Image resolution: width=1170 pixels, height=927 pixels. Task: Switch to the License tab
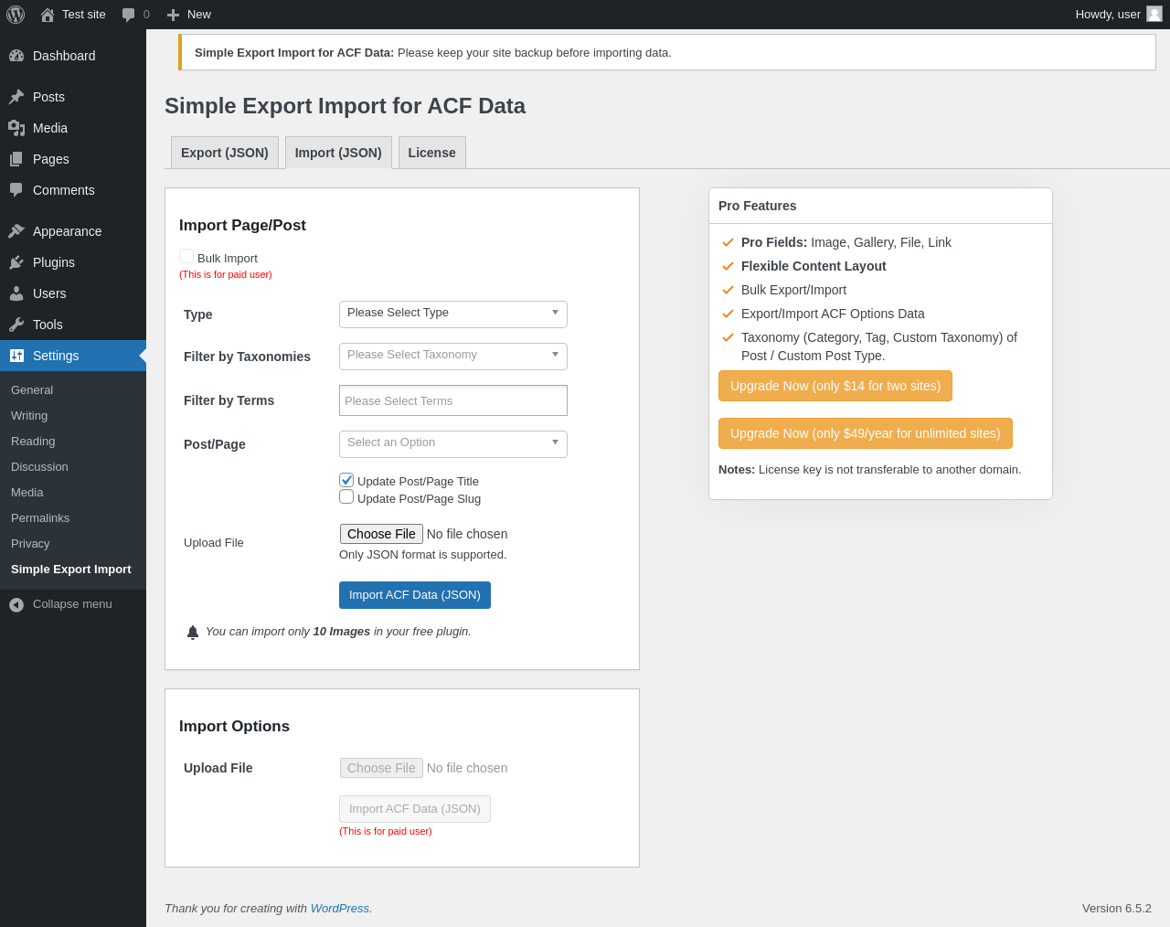click(x=431, y=153)
